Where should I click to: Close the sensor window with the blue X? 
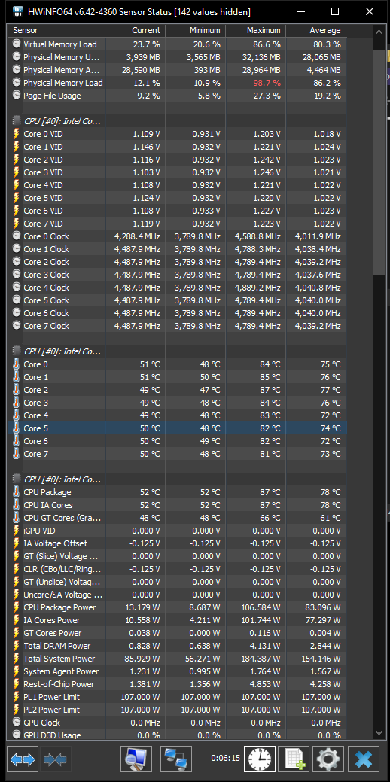coord(364,759)
